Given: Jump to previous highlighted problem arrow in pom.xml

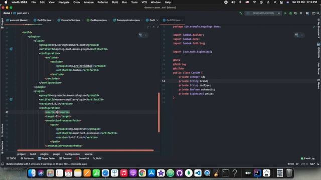Looking at the screenshot, I should click(154, 27).
